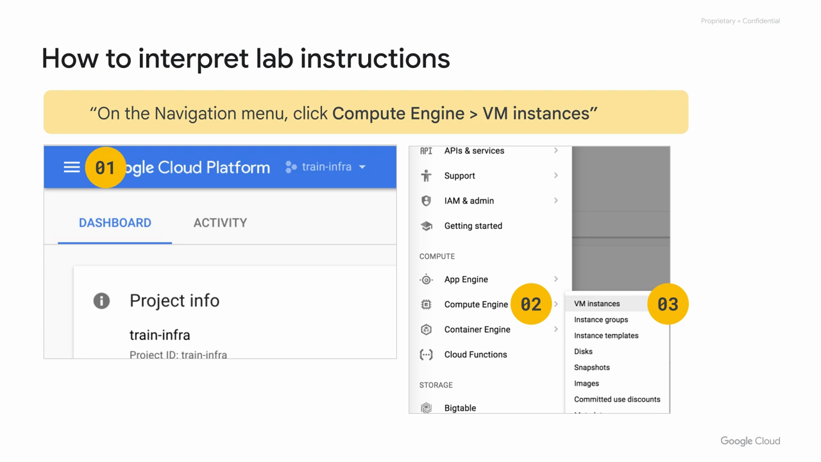Open Cloud Functions menu item
The image size is (821, 462).
click(475, 354)
